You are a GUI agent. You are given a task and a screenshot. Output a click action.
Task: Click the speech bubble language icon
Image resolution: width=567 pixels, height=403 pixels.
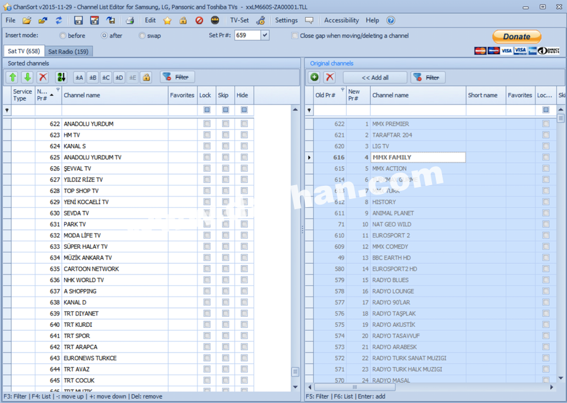pyautogui.click(x=309, y=21)
